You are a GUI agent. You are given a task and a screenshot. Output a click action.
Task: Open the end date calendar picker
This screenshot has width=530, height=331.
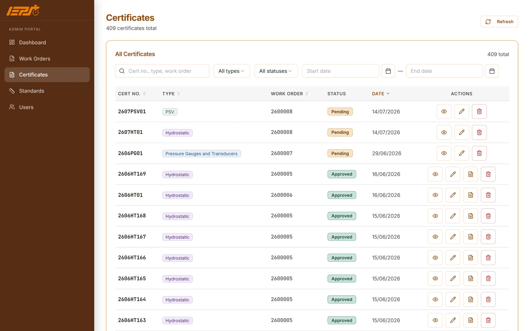click(x=492, y=71)
